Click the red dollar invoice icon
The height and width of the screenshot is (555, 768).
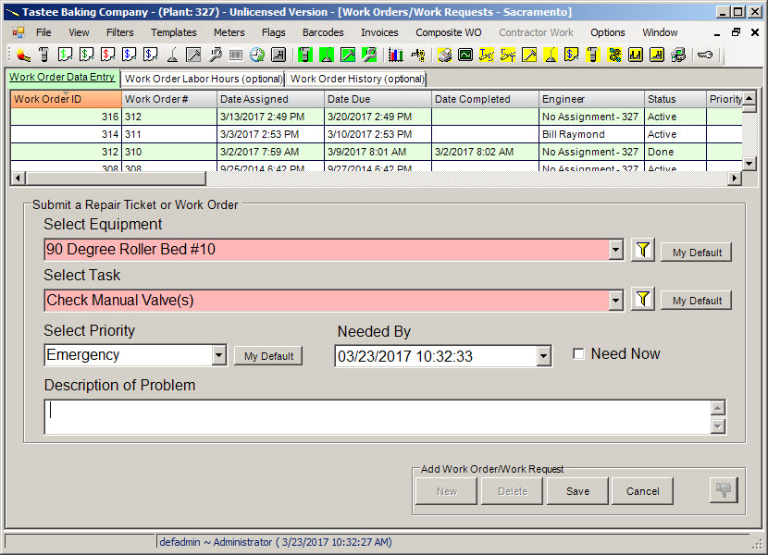pos(107,55)
